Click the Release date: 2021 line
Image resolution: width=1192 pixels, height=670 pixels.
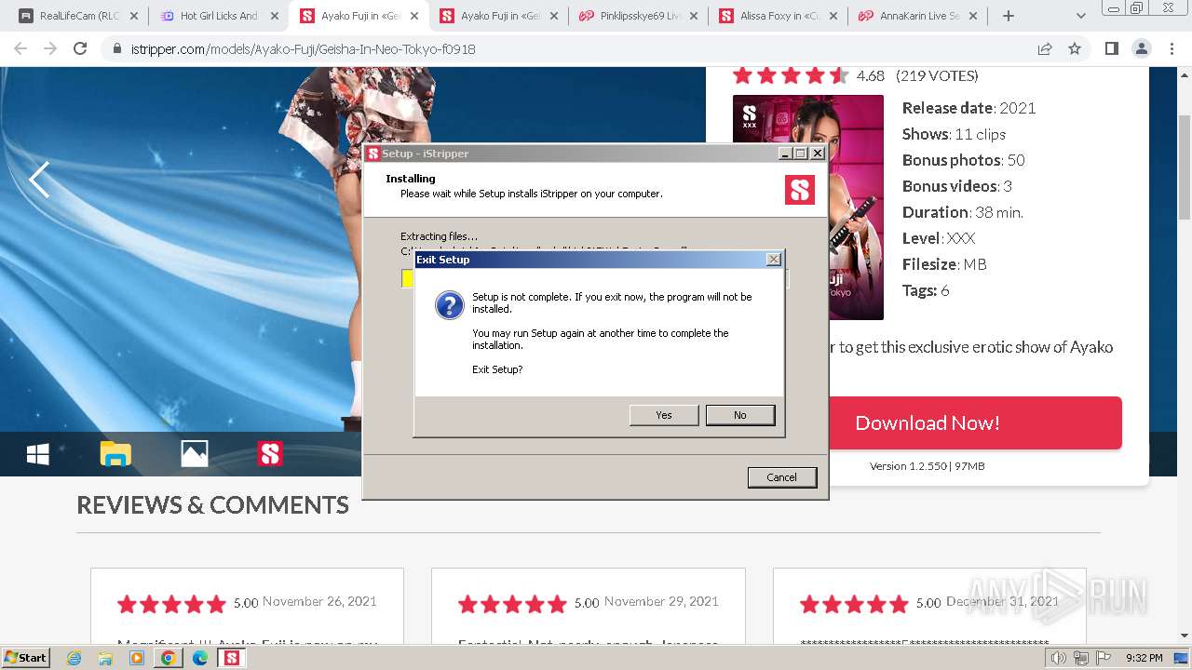coord(968,108)
